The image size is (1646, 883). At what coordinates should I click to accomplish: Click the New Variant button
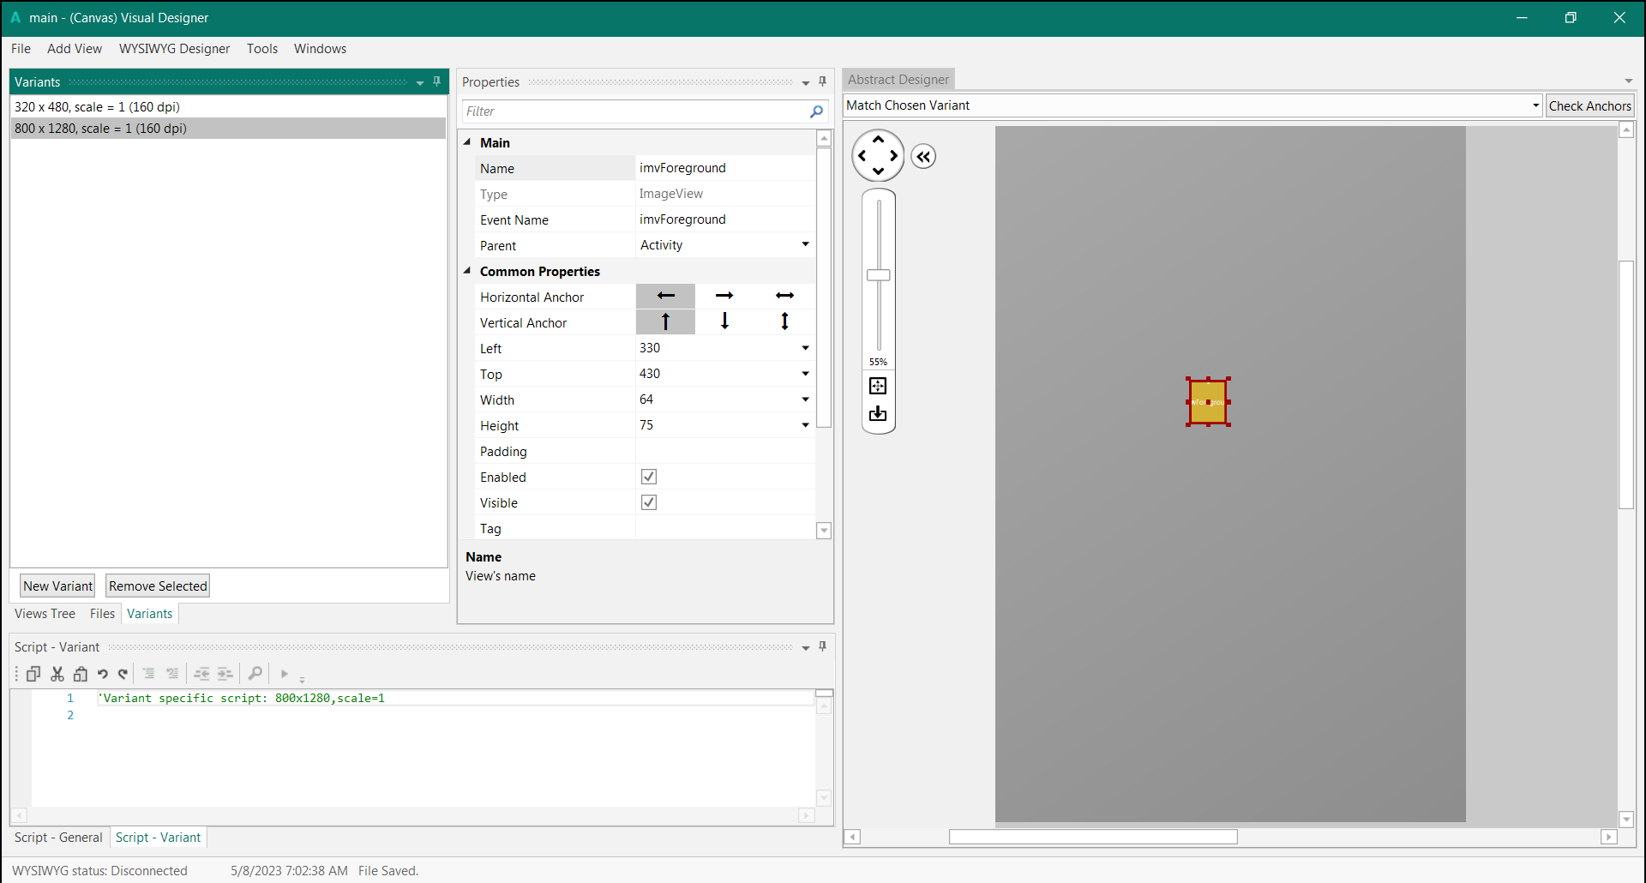(57, 586)
